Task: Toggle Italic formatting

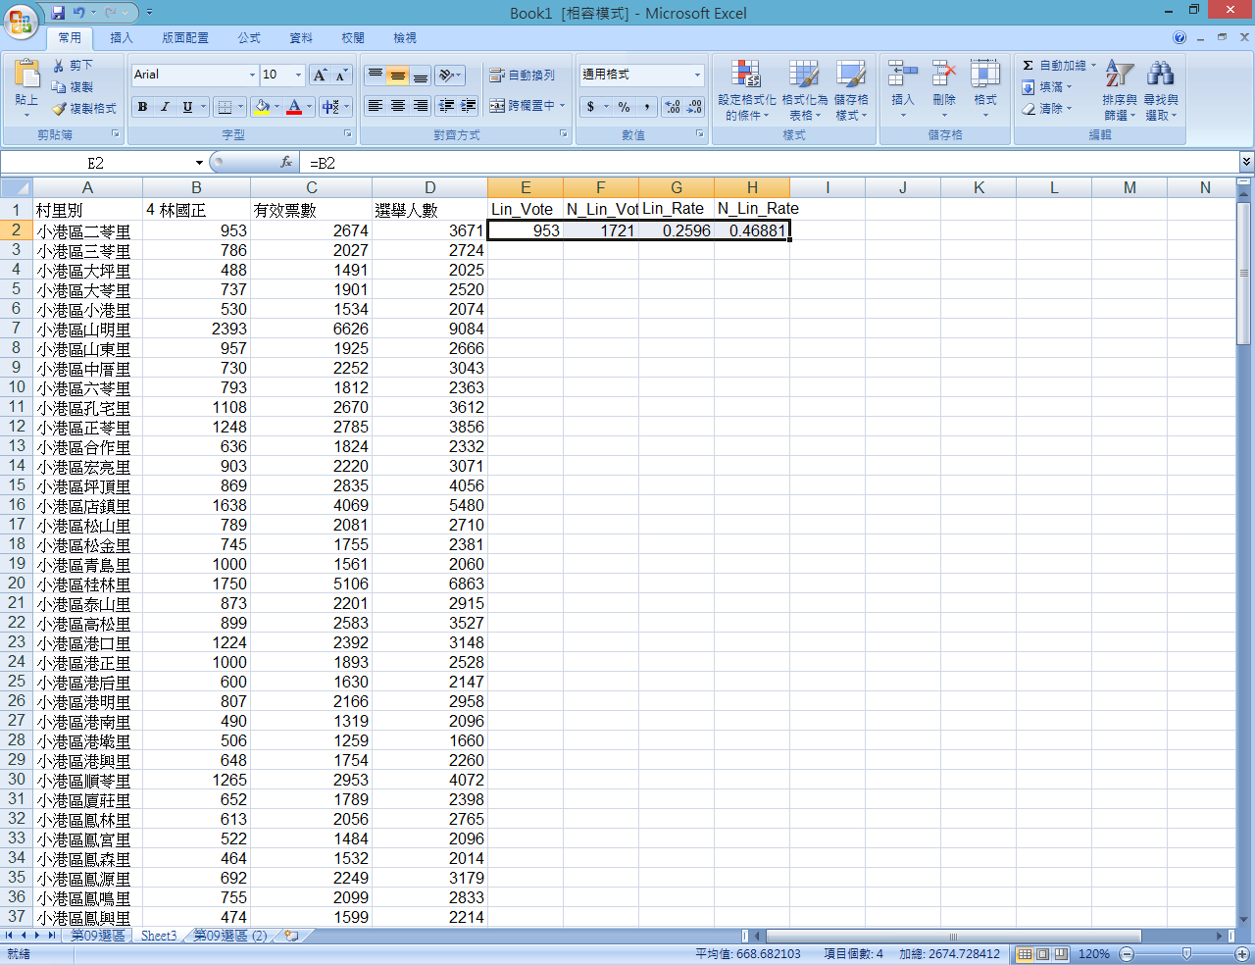Action: [x=165, y=106]
